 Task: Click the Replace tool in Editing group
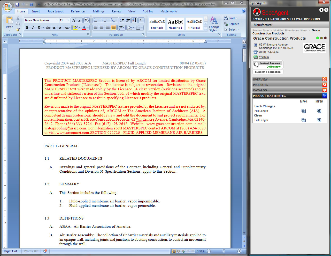[232, 24]
